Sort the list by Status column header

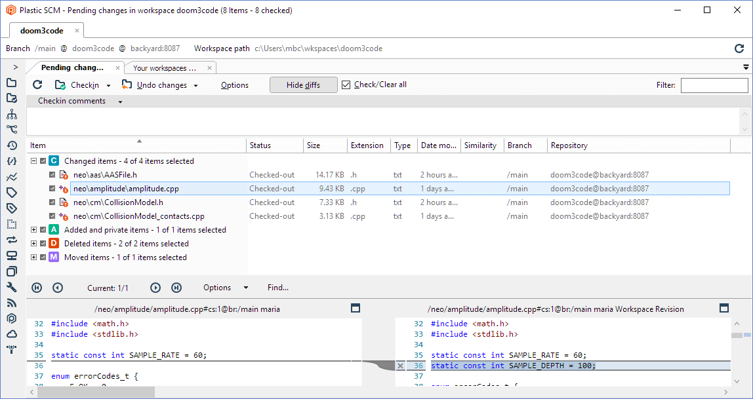coord(275,145)
